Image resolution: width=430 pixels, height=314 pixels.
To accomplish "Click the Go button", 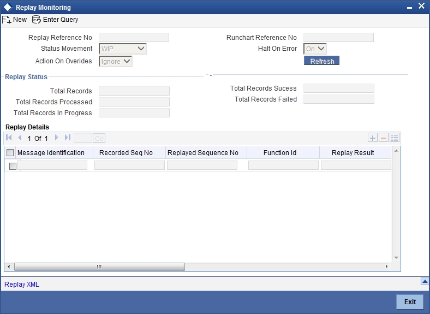I will 99,138.
